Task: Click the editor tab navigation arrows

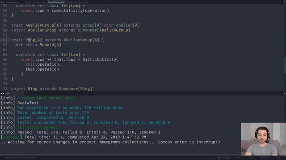Action: tap(2, 2)
